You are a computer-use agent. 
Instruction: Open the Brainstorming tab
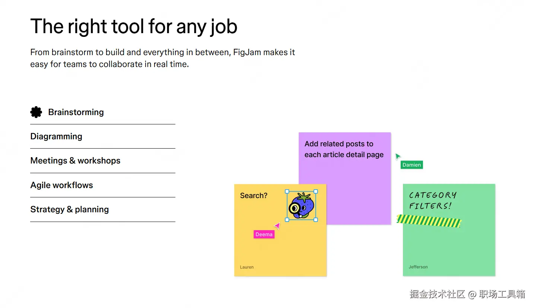click(76, 112)
